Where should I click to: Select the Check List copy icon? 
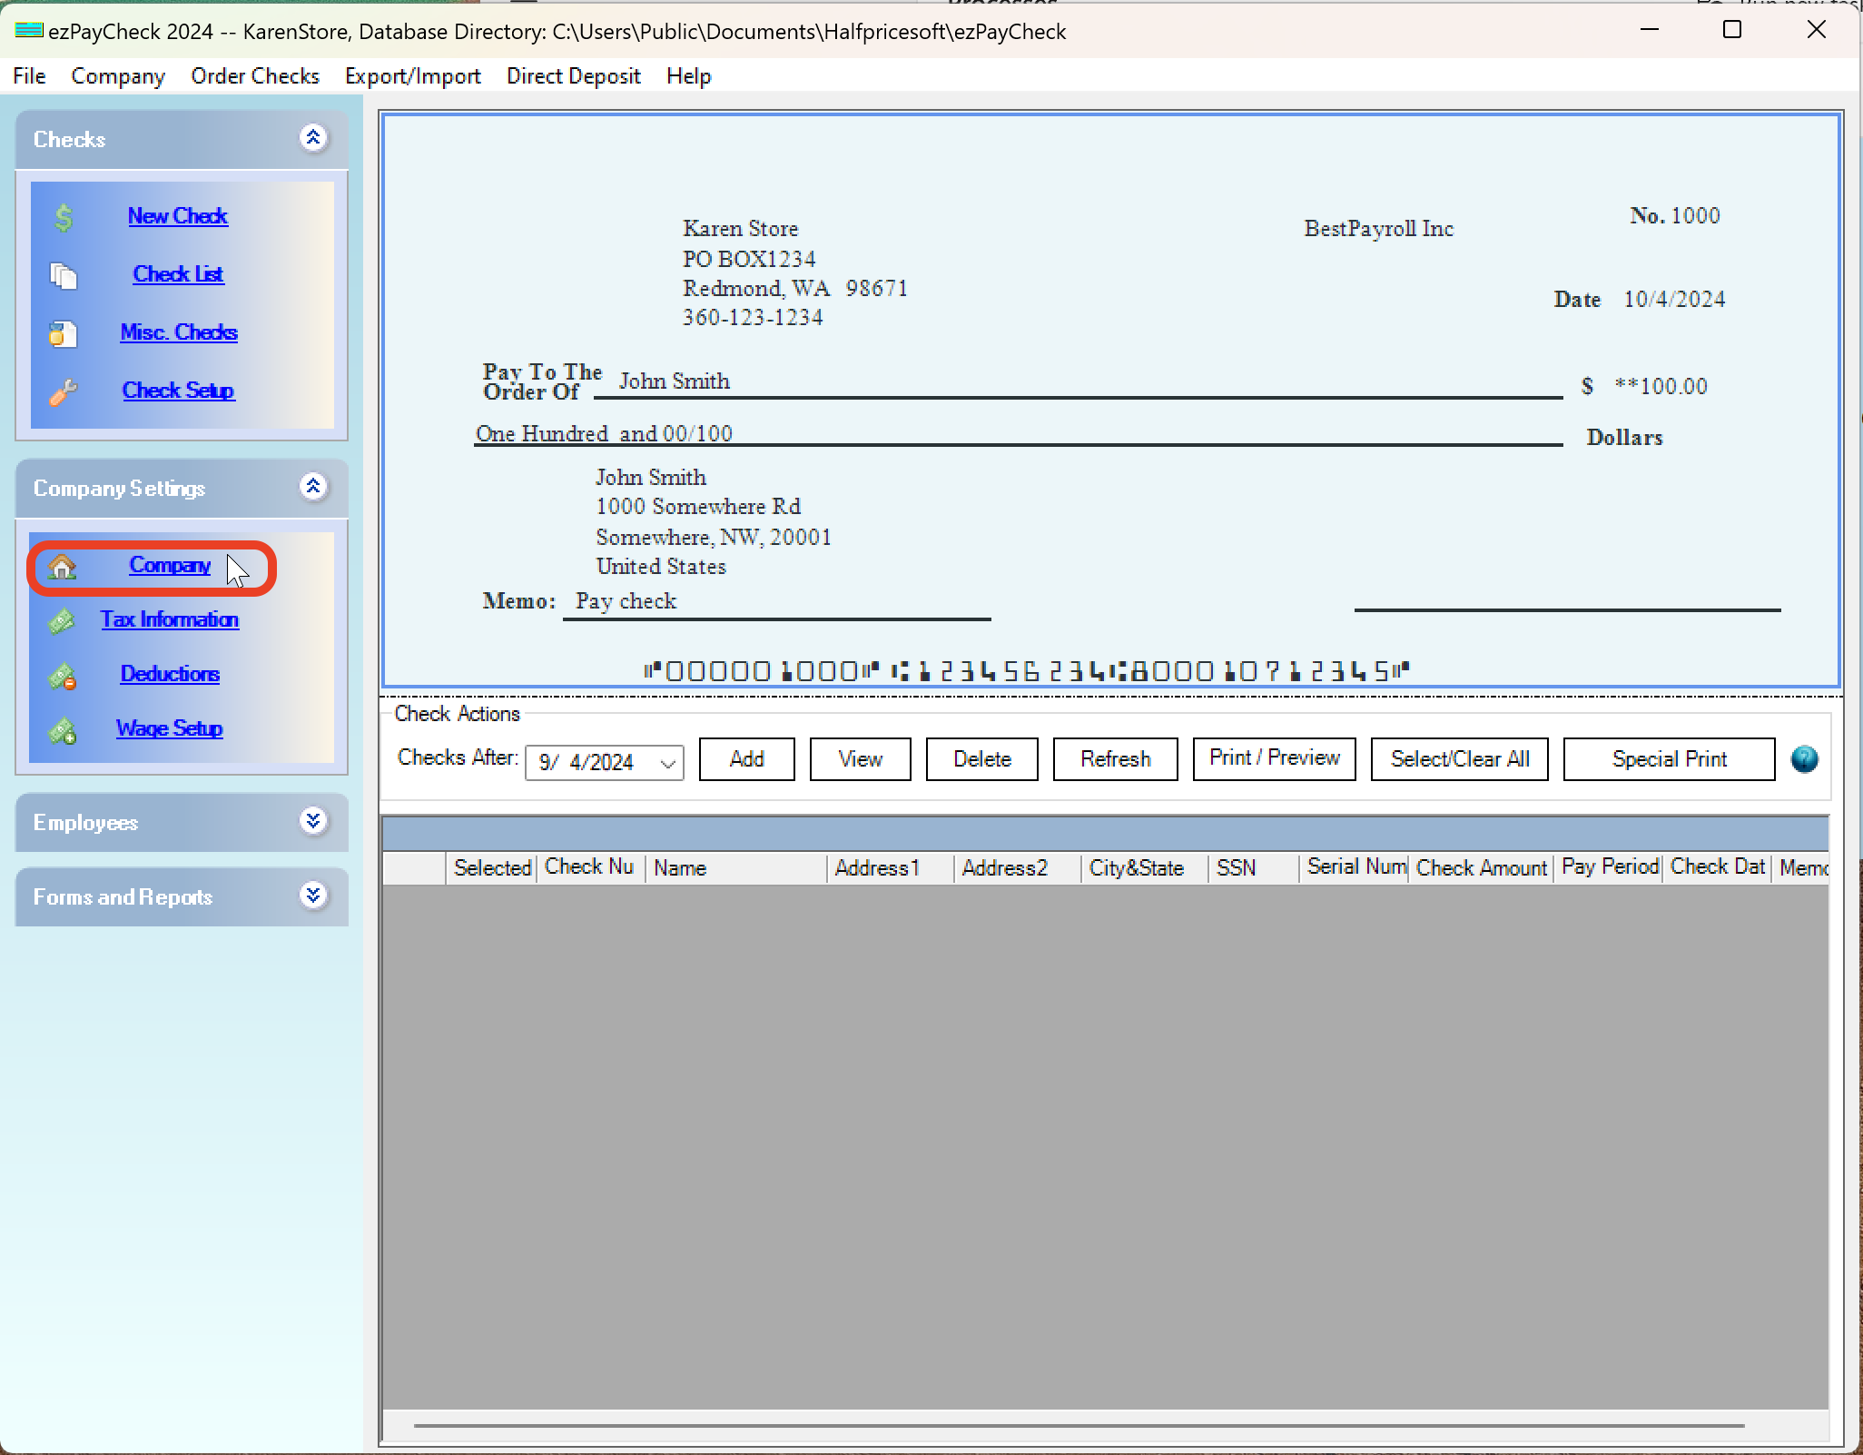[63, 275]
